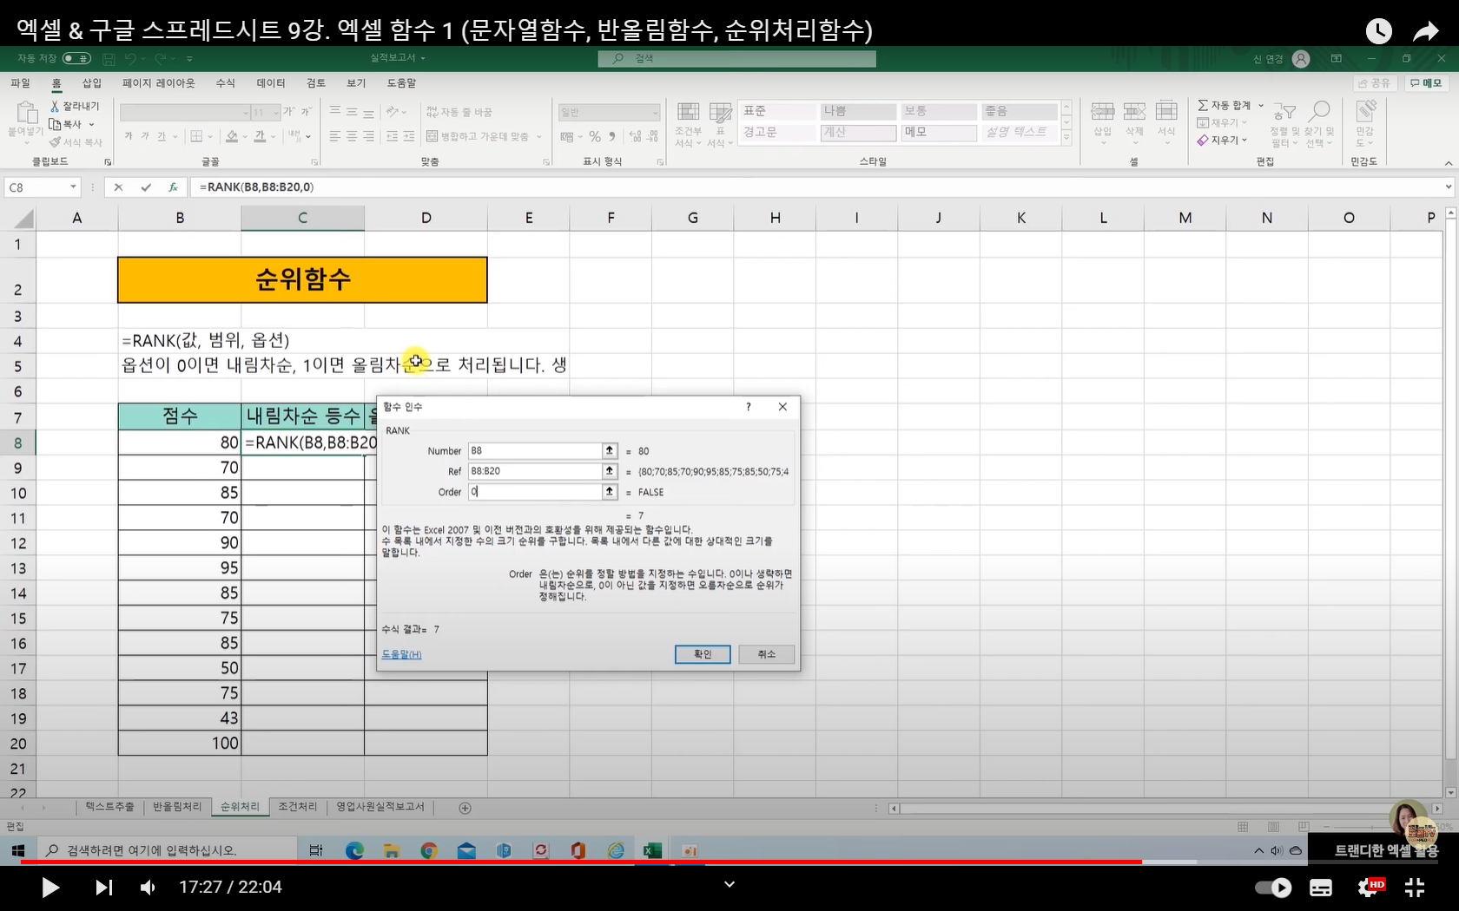Click the Format Painter brush

coord(55,142)
